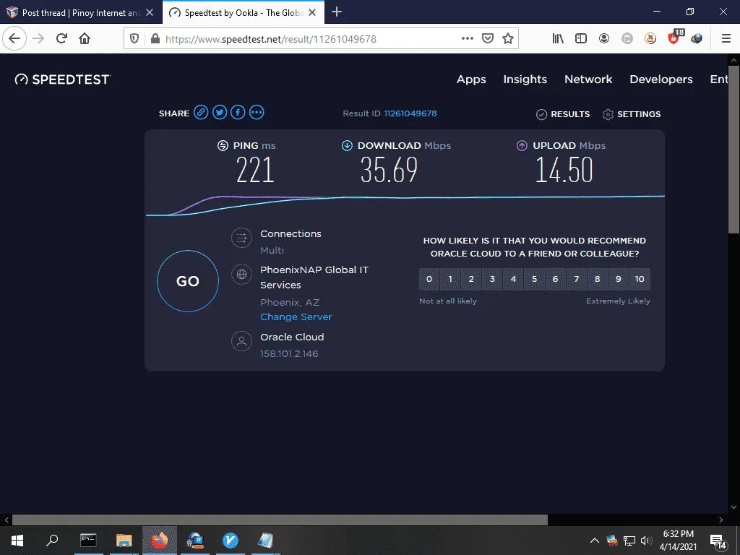Click the Change Server link
740x555 pixels.
(296, 317)
